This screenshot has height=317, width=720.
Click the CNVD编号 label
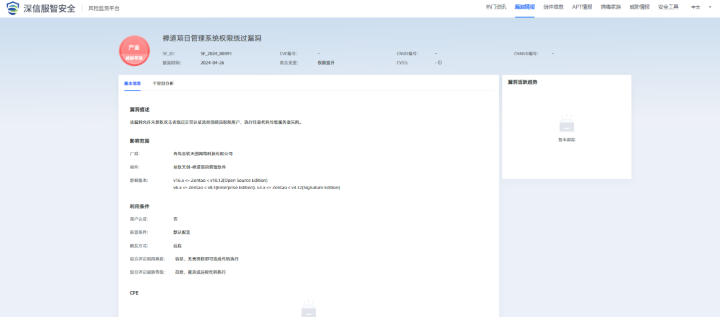407,53
